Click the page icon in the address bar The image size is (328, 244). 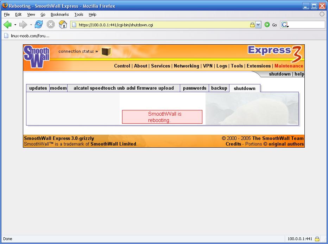coord(74,25)
